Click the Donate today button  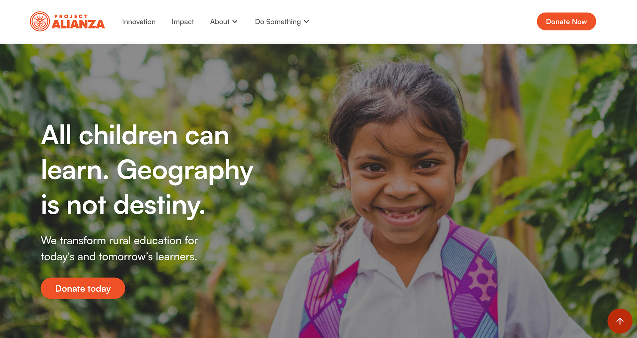pos(83,288)
